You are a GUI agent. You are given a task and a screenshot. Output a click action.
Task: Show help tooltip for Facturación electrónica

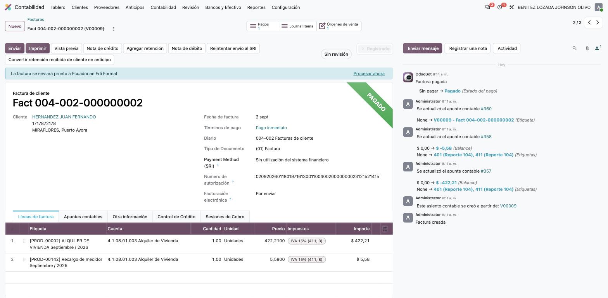pos(230,199)
